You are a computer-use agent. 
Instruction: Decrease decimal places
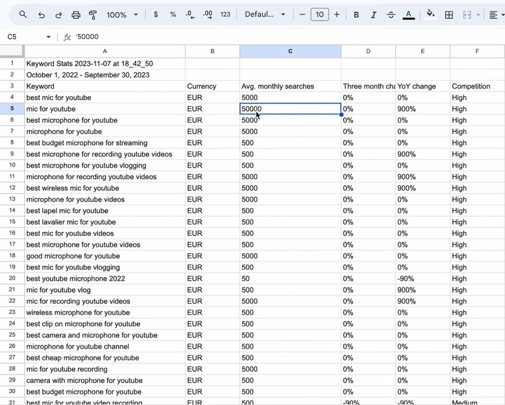pyautogui.click(x=190, y=15)
